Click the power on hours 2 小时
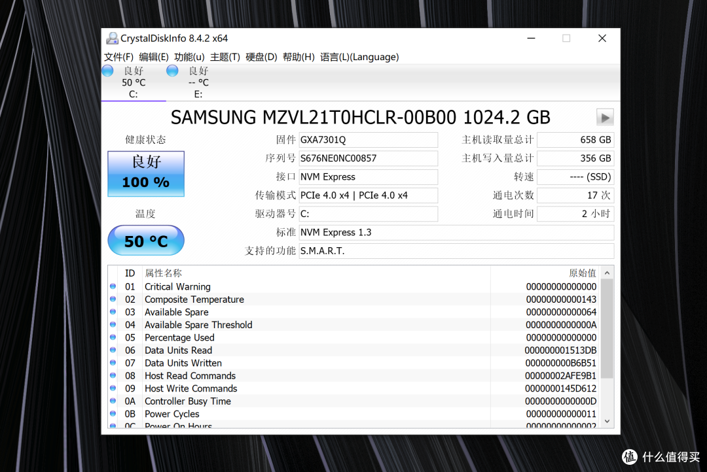707x472 pixels. pos(575,214)
